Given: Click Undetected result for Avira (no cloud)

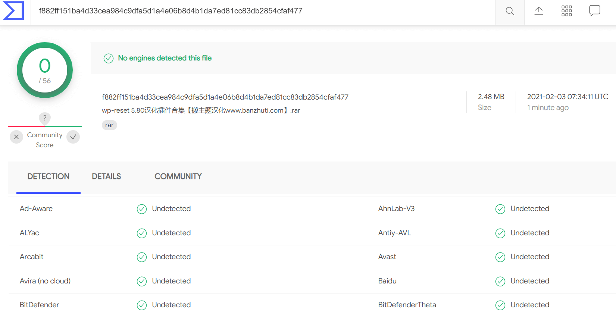Looking at the screenshot, I should [171, 281].
